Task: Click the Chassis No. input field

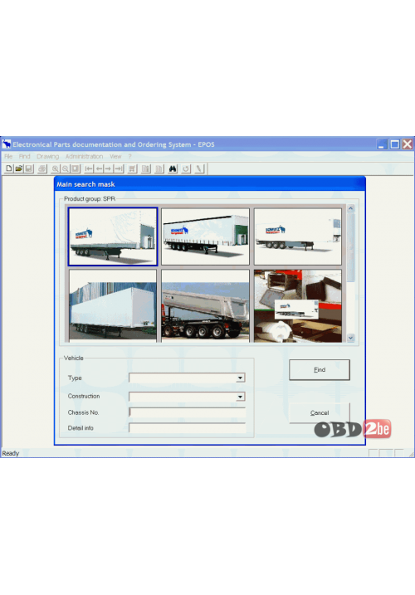Action: click(188, 412)
